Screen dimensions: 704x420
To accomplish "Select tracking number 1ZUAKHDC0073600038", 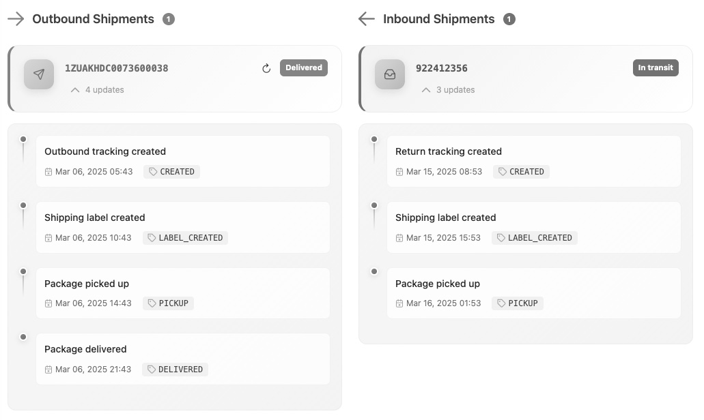I will coord(116,68).
